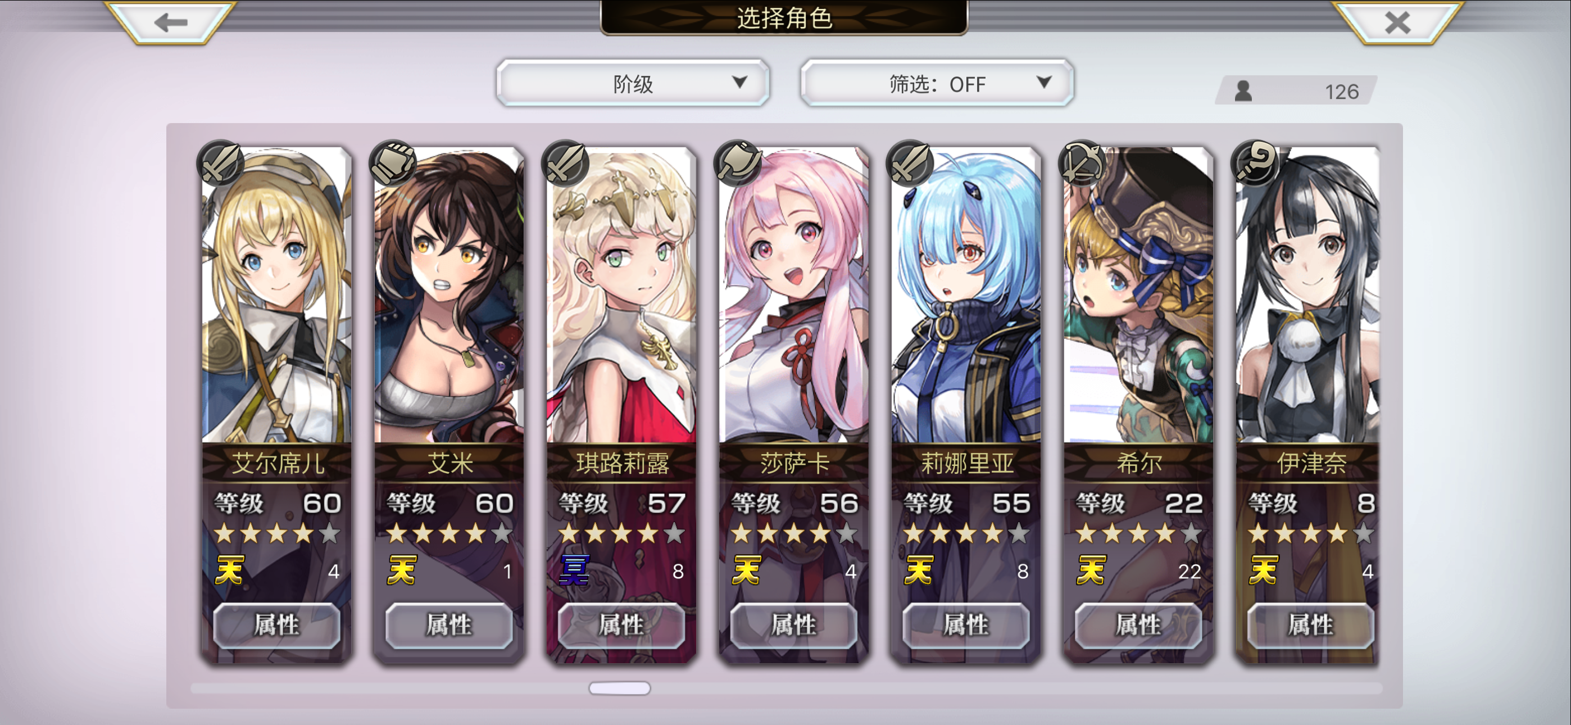Image resolution: width=1571 pixels, height=725 pixels.
Task: Click the sword weapon icon on 艾尔席儿's card
Action: [x=220, y=164]
